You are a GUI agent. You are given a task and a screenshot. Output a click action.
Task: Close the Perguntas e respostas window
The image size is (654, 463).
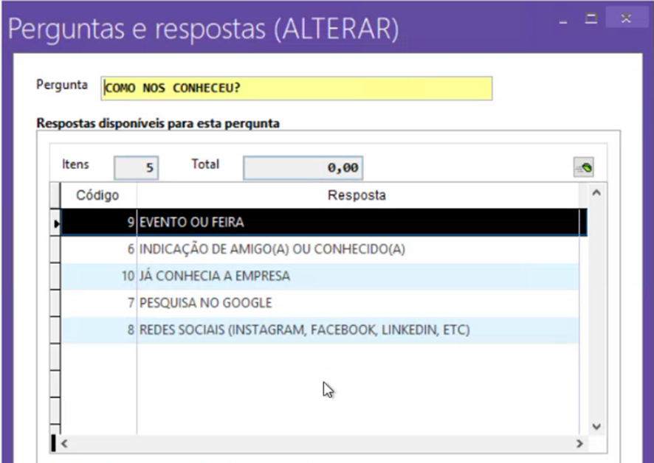click(x=626, y=19)
